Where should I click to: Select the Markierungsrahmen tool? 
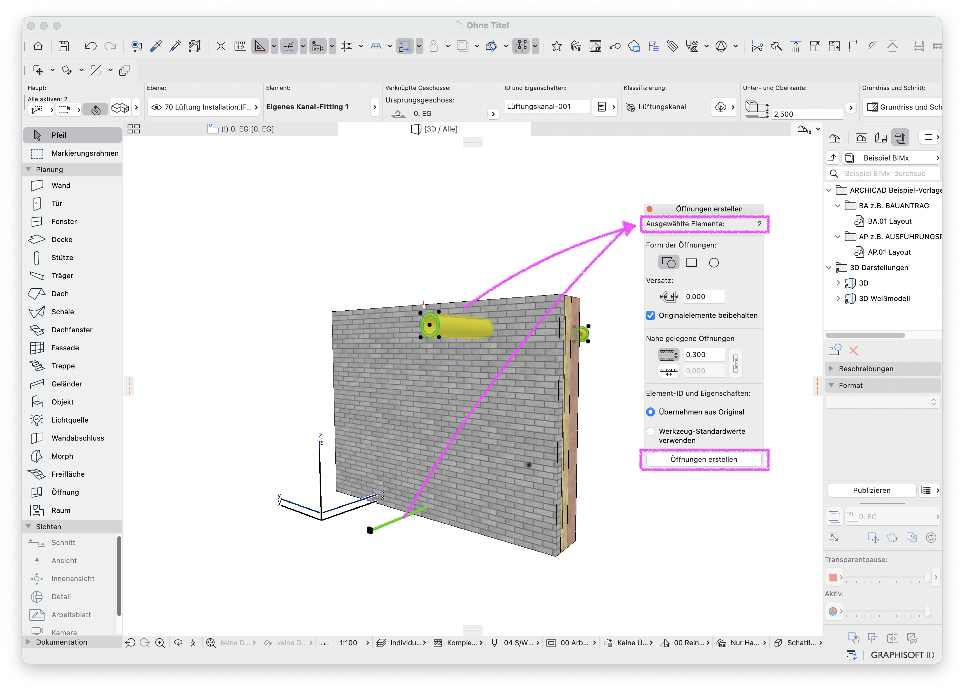72,153
